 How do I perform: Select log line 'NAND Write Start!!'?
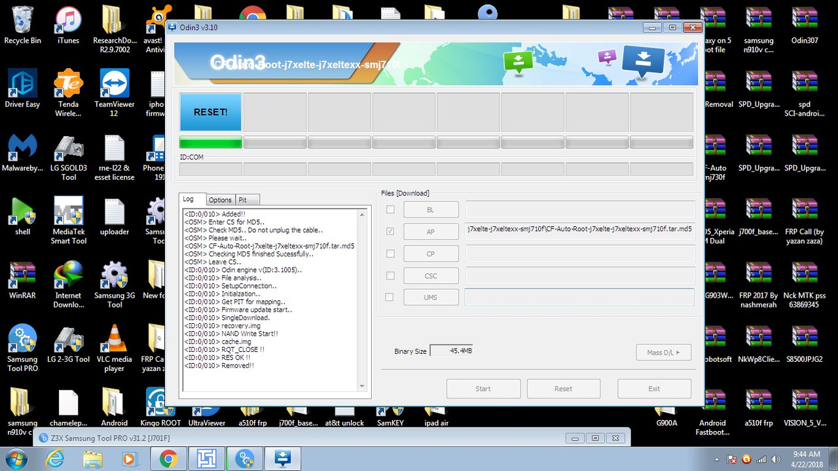(231, 334)
